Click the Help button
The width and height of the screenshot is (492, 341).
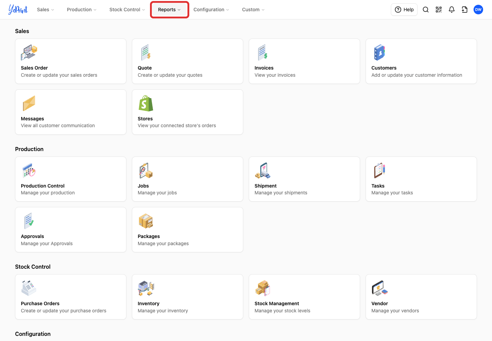pos(404,10)
